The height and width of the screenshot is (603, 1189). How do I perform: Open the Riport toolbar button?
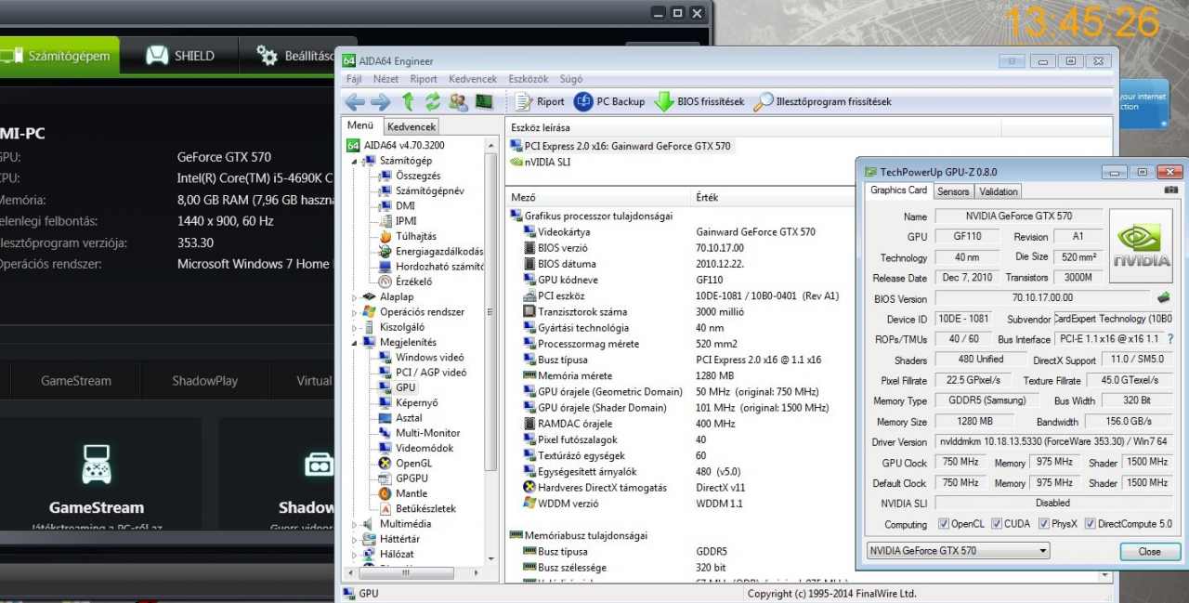click(x=540, y=102)
